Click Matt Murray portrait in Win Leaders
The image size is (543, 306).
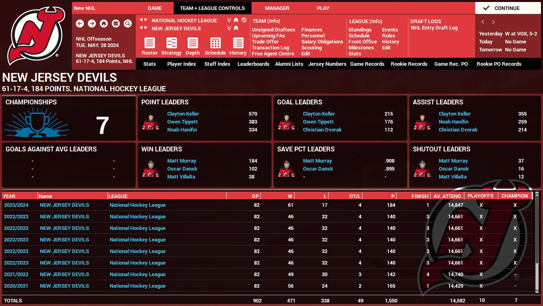click(x=151, y=169)
